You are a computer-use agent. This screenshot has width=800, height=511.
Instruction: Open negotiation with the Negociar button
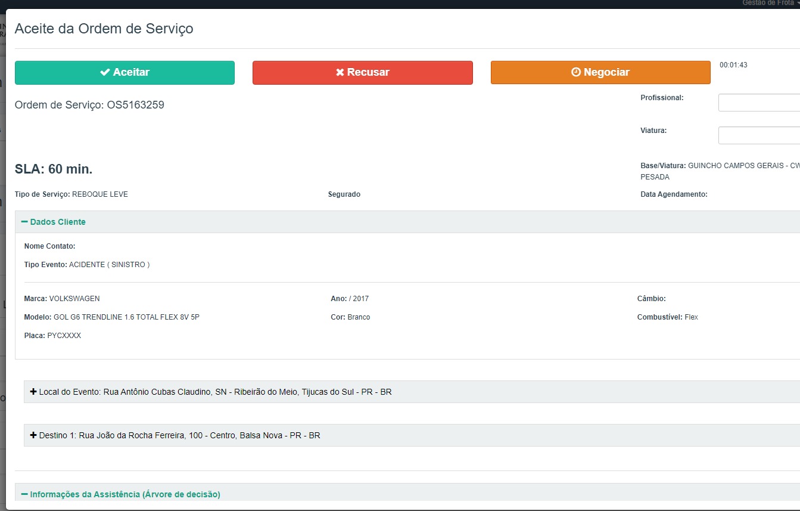(x=600, y=72)
